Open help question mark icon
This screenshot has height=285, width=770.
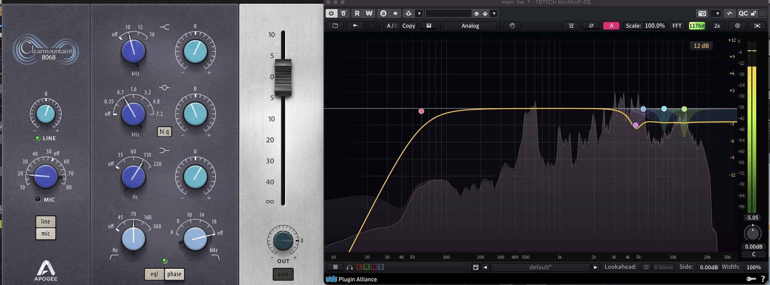763,279
